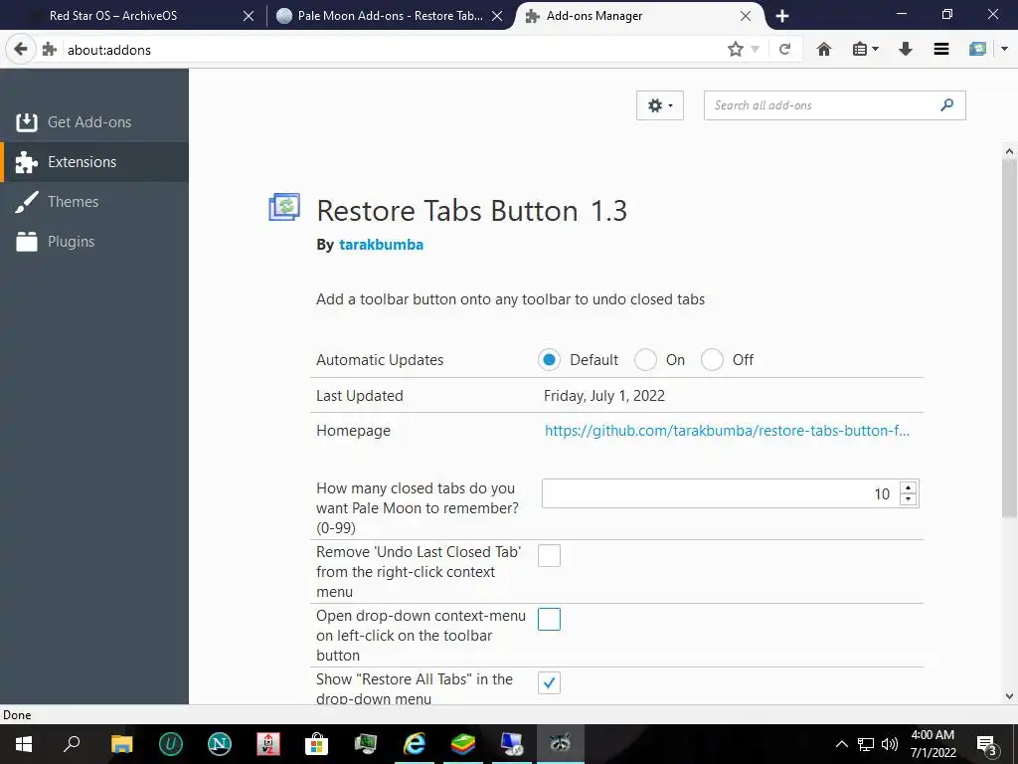Decrease remembered closed tabs with down arrow
This screenshot has height=764, width=1018.
point(909,499)
